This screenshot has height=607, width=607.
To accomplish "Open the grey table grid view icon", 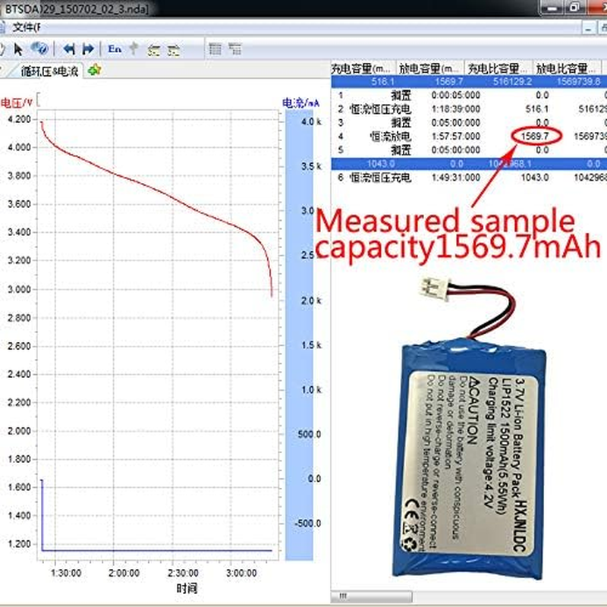I will click(215, 49).
